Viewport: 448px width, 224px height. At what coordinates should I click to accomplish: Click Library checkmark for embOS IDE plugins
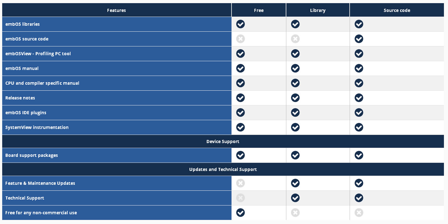[295, 112]
